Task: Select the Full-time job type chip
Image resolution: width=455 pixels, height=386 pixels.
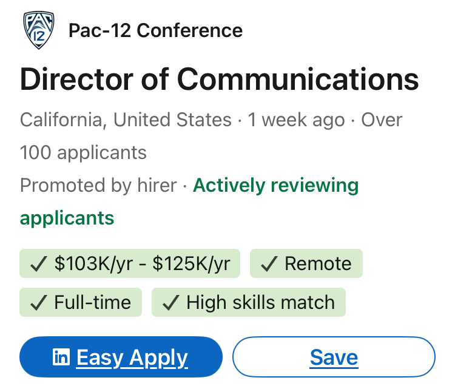Action: click(x=81, y=302)
